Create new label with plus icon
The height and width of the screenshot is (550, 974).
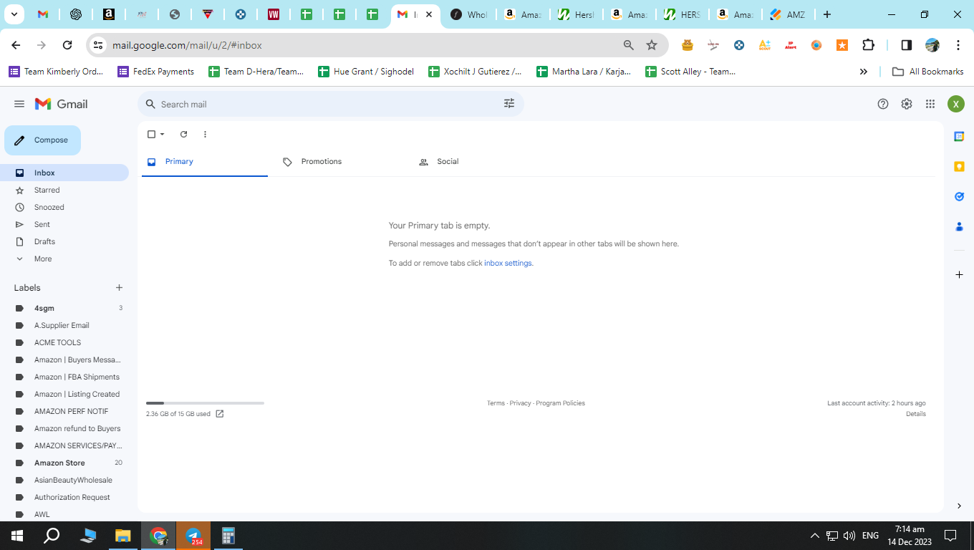(x=119, y=288)
